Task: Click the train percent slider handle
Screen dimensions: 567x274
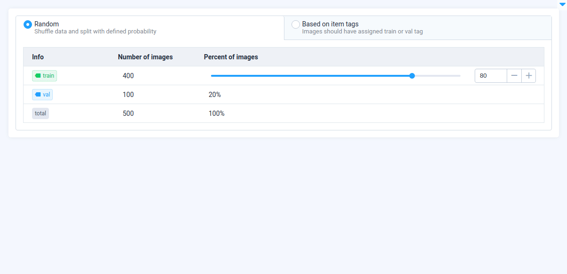Action: coord(412,76)
